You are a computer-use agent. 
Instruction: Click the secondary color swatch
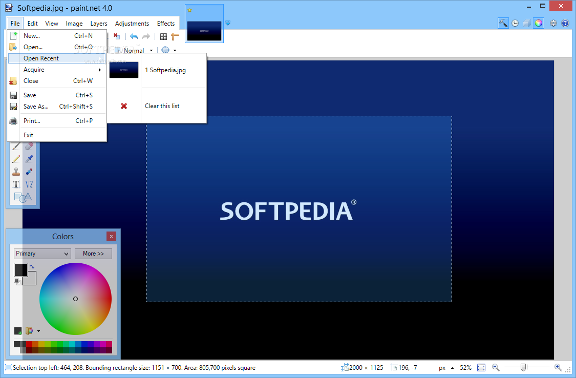pyautogui.click(x=32, y=281)
